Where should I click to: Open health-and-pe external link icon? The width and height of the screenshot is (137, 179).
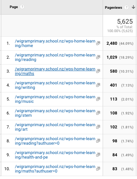98,155
